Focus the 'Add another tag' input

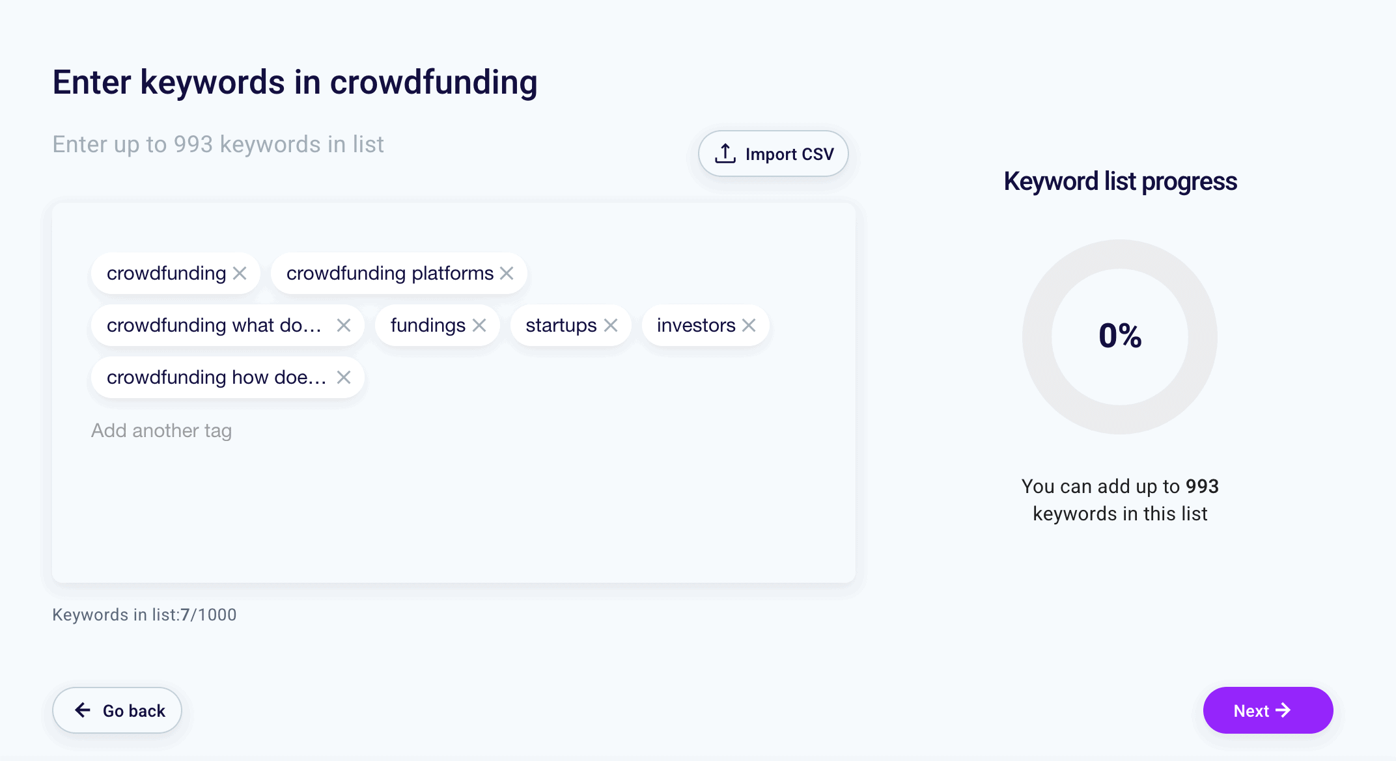point(161,431)
